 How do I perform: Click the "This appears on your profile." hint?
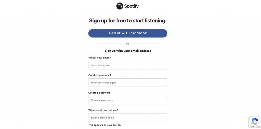(x=105, y=125)
